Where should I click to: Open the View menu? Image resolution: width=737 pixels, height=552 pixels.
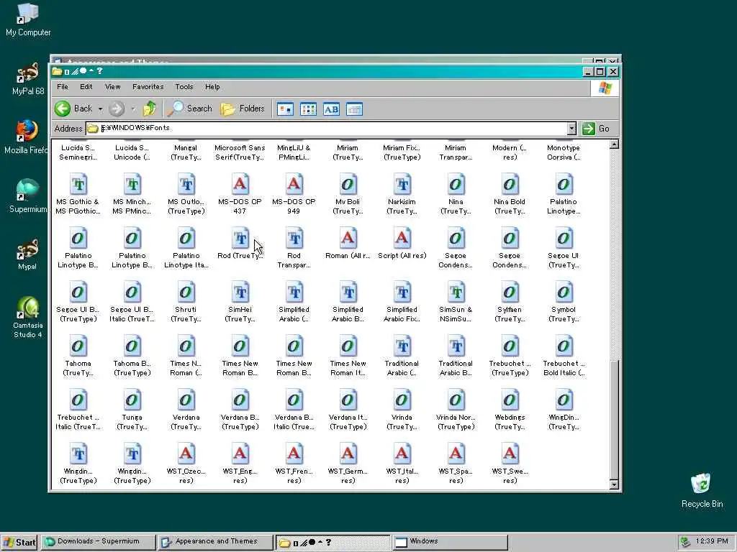113,87
